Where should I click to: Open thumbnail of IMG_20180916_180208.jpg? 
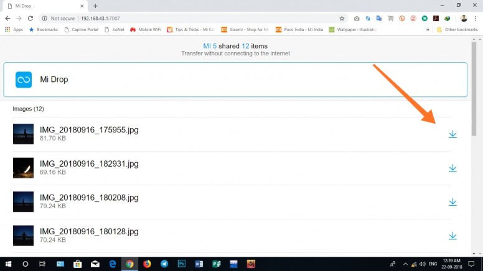[x=23, y=202]
